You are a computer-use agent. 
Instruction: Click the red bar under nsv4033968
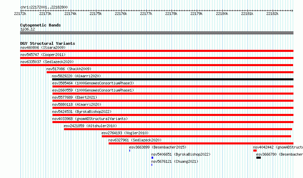click(x=173, y=122)
